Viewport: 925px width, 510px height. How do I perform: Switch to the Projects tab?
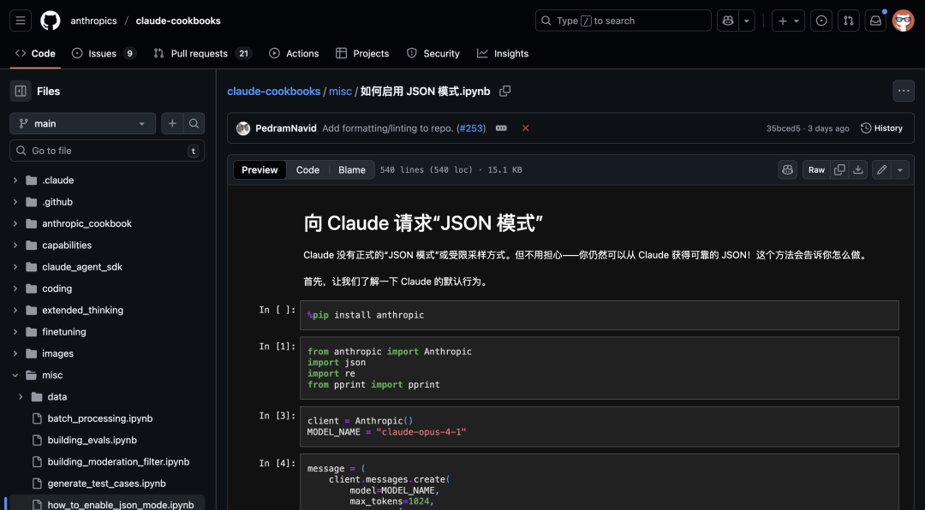pyautogui.click(x=362, y=53)
